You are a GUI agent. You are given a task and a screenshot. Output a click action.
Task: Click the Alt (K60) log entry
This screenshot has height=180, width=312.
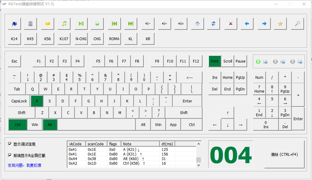tap(131, 159)
